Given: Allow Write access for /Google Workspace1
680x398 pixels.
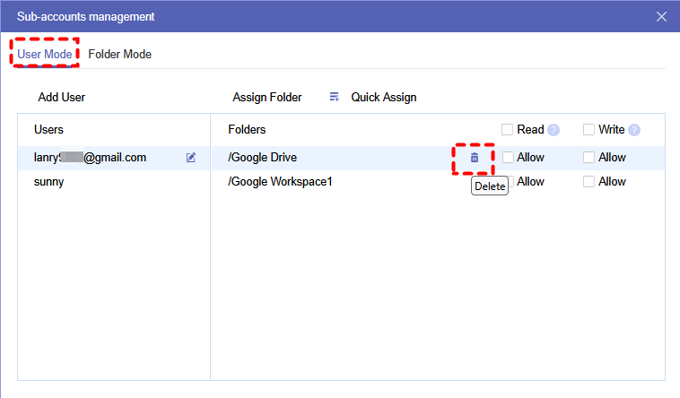Looking at the screenshot, I should click(588, 182).
